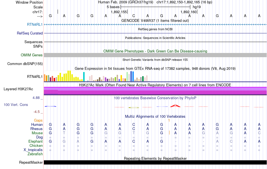
Task: Click the black RepeatMasker bar
Action: (x=155, y=163)
